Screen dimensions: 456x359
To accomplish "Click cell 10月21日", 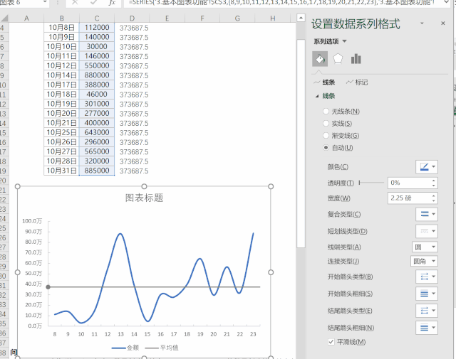I will 62,123.
